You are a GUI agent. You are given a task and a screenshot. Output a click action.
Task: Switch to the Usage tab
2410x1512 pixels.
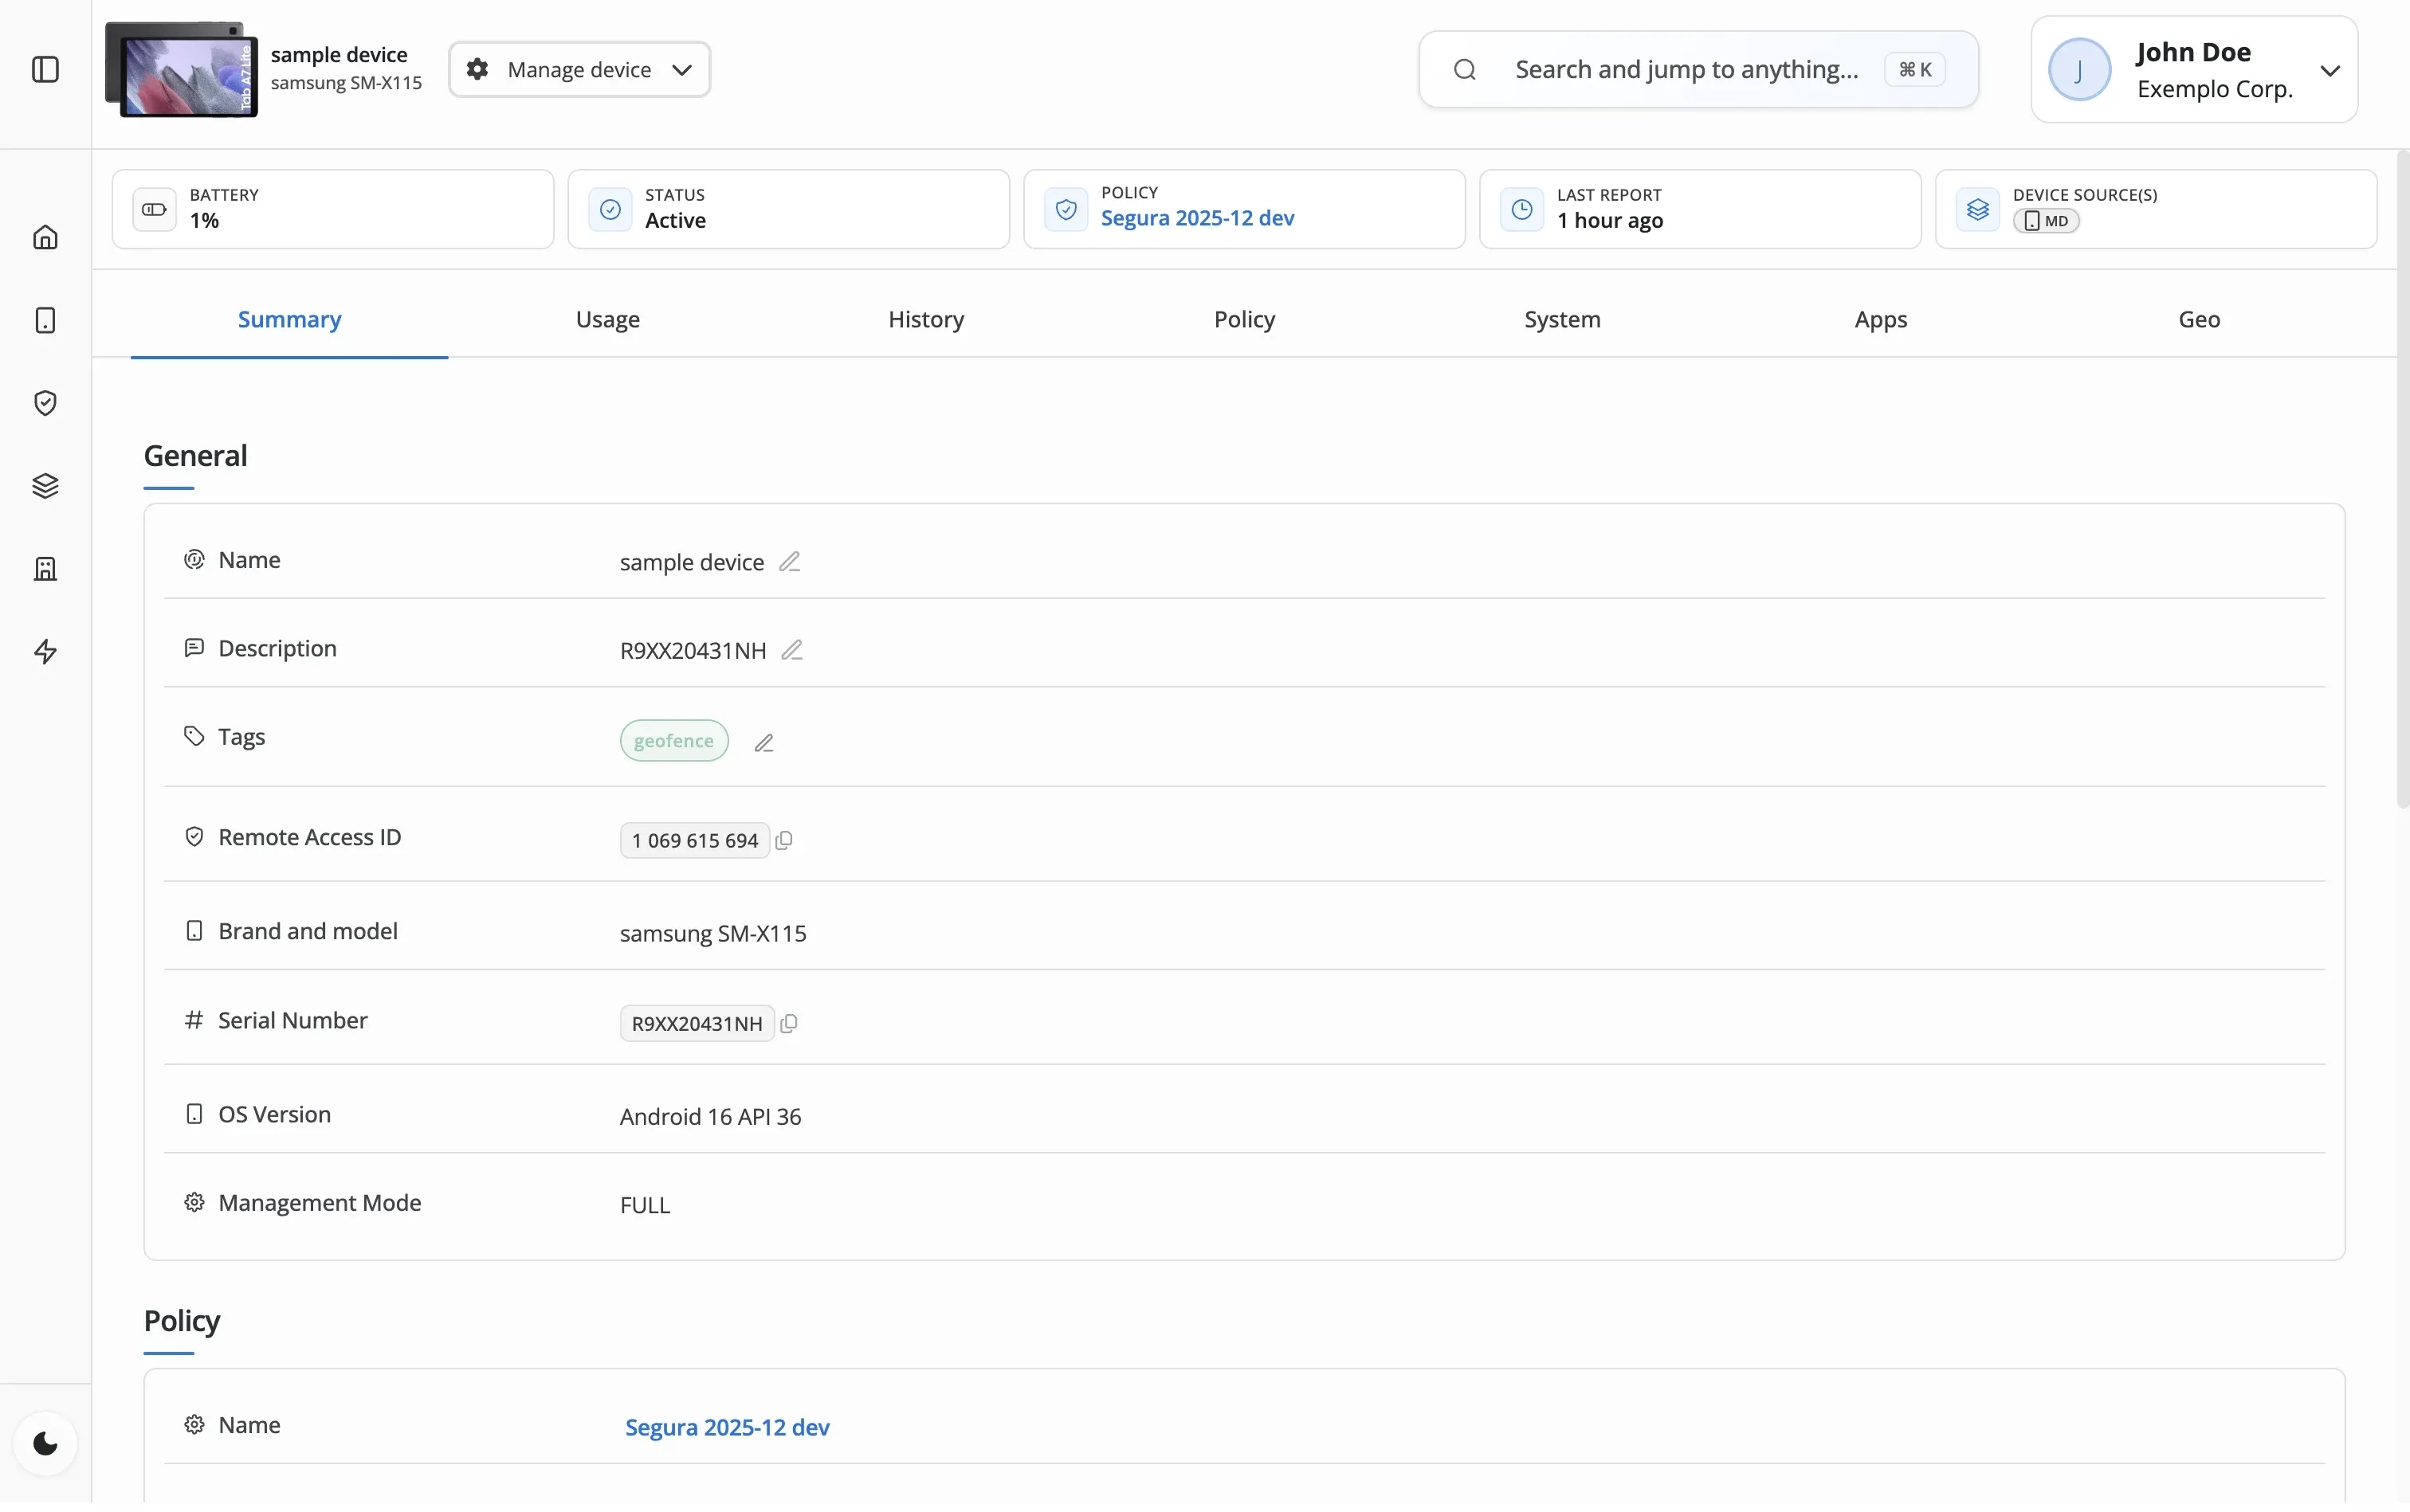tap(607, 319)
